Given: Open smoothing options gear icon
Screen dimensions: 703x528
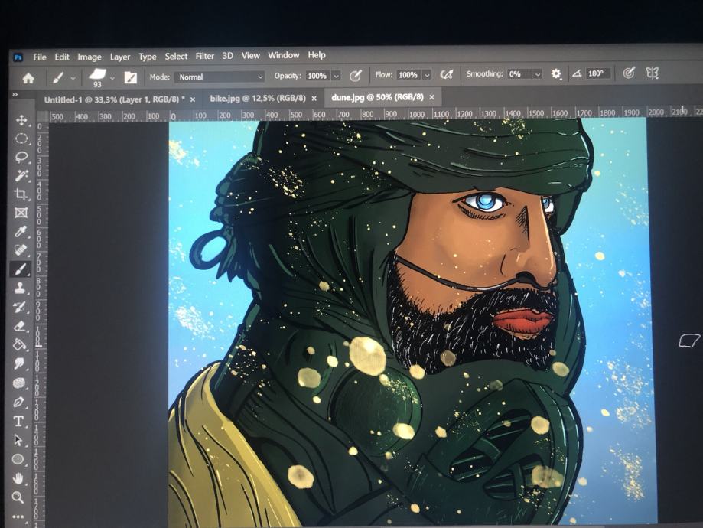Looking at the screenshot, I should (x=556, y=73).
